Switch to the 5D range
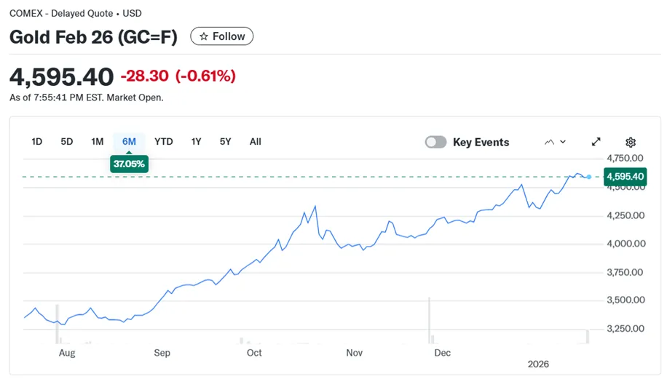Screen dimensions: 667x379 67,142
